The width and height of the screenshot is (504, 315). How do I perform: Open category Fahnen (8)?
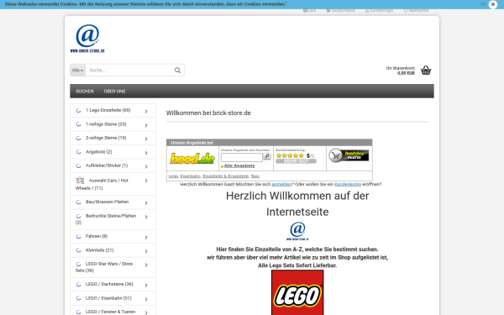tap(97, 236)
